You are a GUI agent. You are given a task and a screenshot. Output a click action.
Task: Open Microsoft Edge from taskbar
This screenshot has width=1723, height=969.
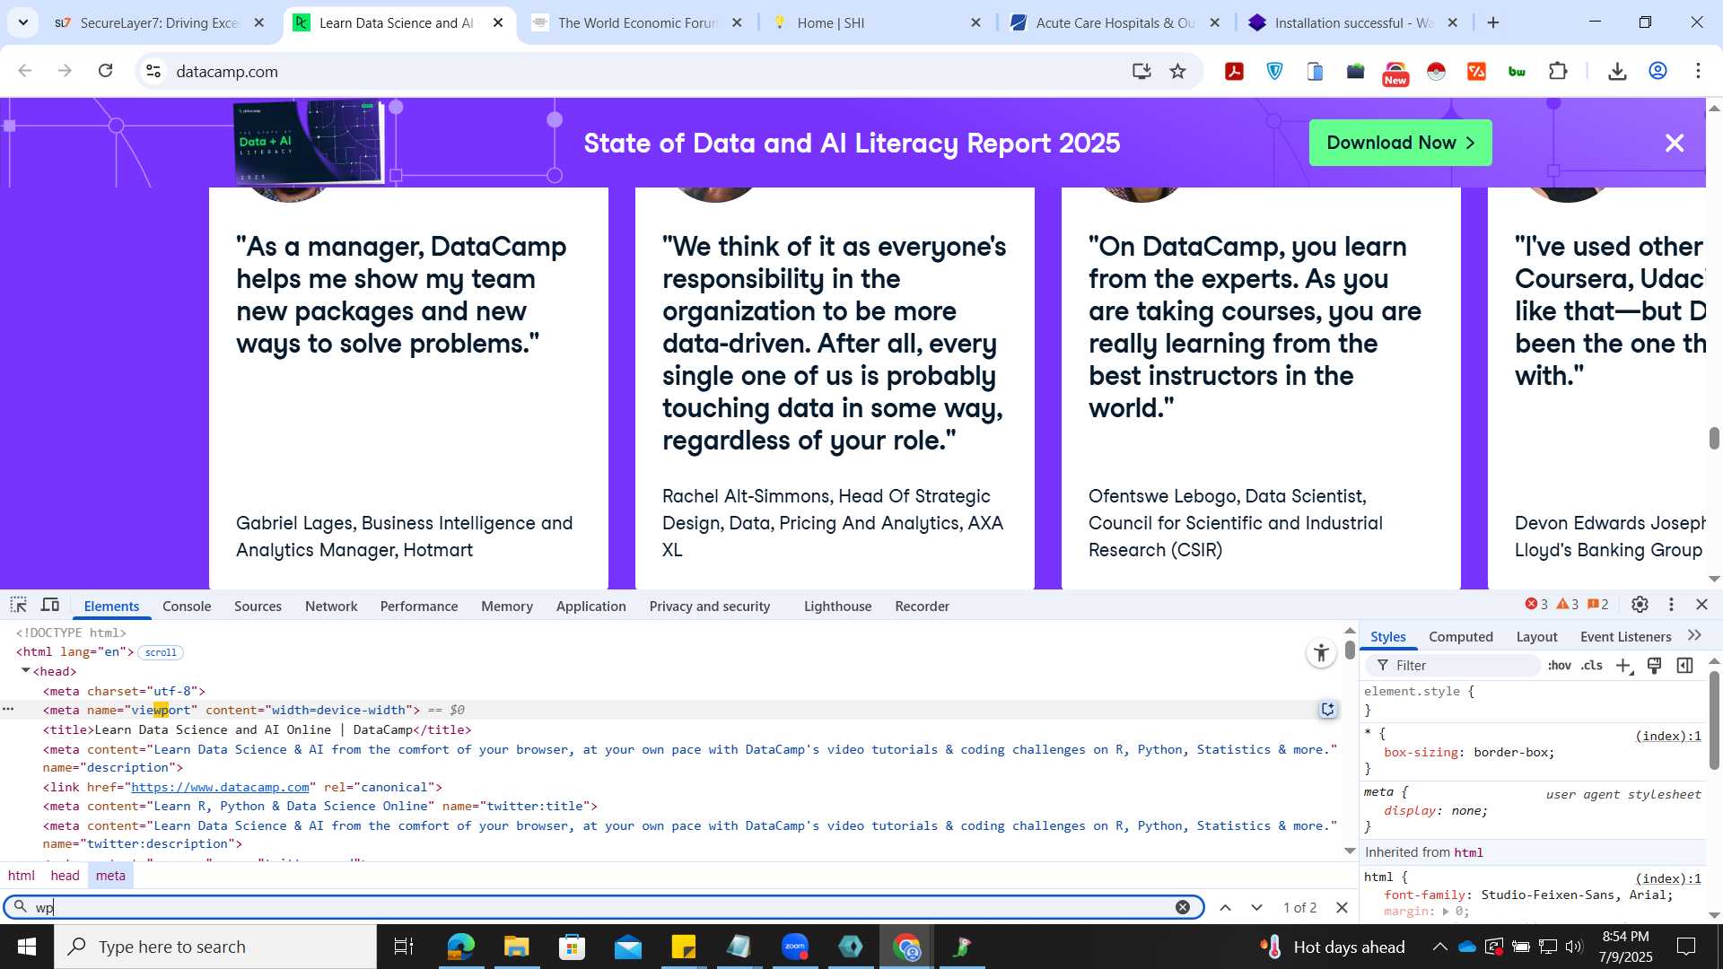[460, 947]
